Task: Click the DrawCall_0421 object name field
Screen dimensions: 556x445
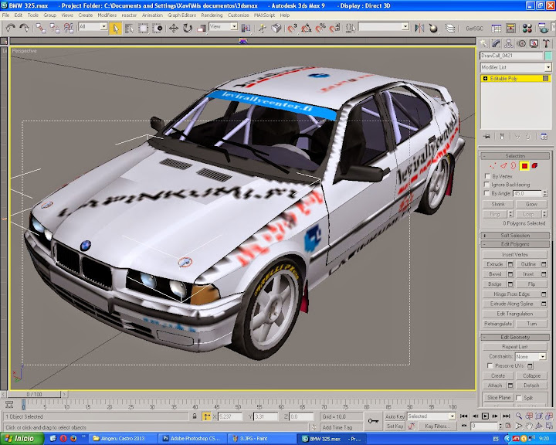Action: tap(511, 56)
